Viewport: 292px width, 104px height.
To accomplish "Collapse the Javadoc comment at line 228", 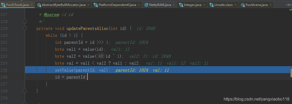I will pos(25,21).
